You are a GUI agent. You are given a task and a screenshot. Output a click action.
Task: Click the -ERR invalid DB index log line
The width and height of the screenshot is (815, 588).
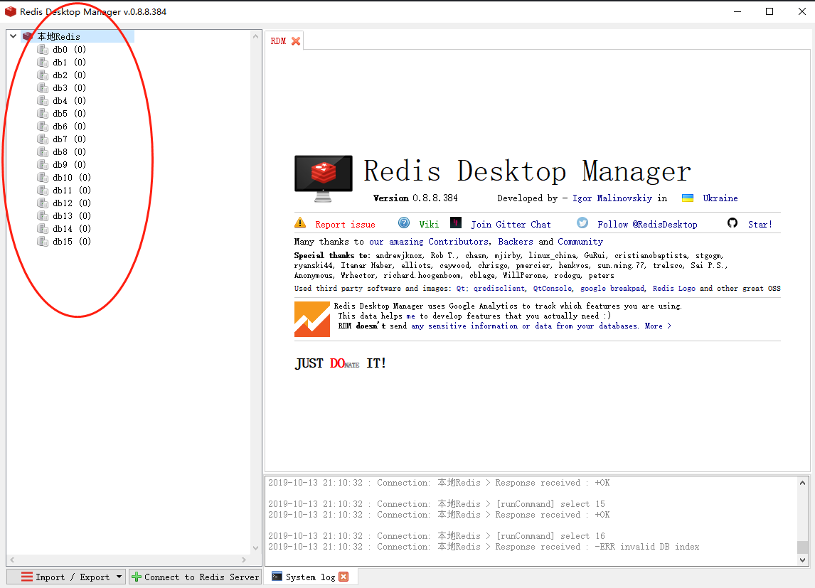pyautogui.click(x=484, y=547)
